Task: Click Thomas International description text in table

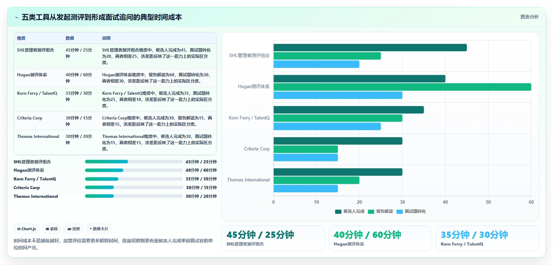Action: pos(157,143)
